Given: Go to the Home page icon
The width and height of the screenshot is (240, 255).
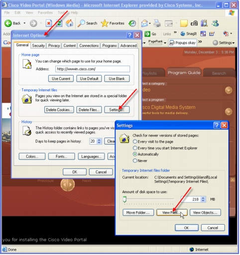Looking at the screenshot, I should pos(69,23).
